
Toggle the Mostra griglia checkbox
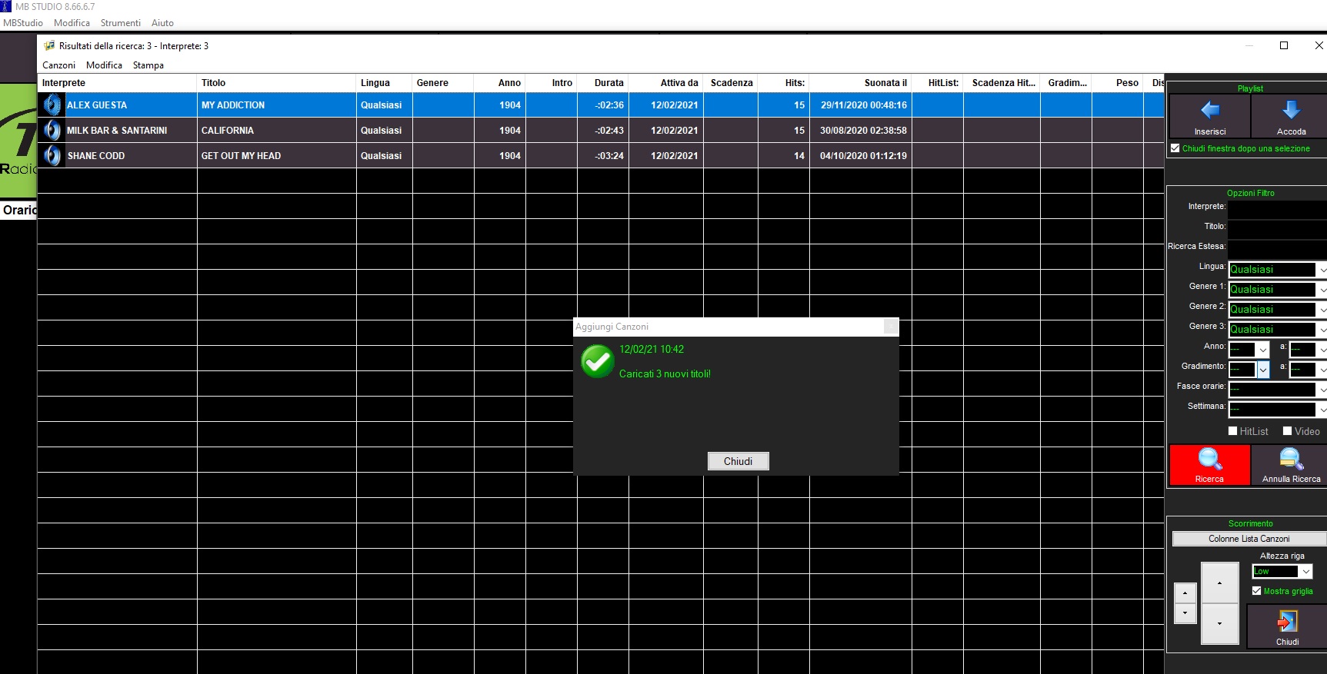(x=1256, y=591)
